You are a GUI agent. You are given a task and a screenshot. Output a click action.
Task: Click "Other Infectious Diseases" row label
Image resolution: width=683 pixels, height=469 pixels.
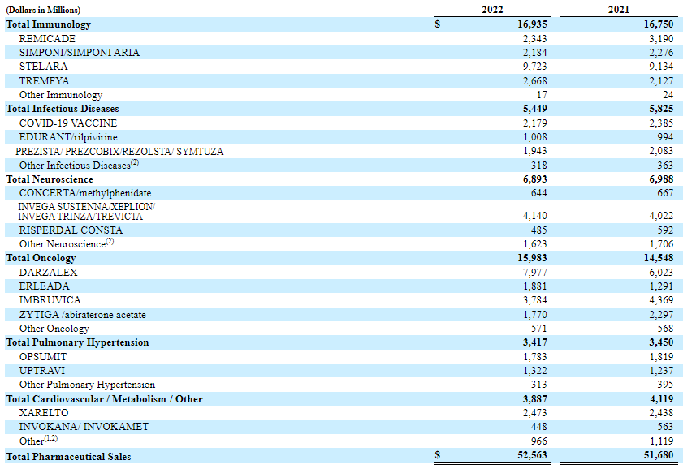coord(75,166)
